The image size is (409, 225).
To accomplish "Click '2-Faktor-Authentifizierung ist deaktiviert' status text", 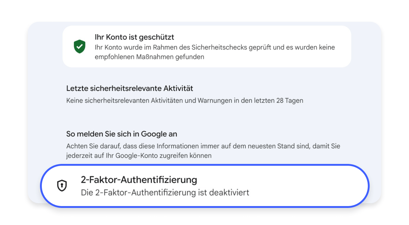I will click(x=165, y=192).
